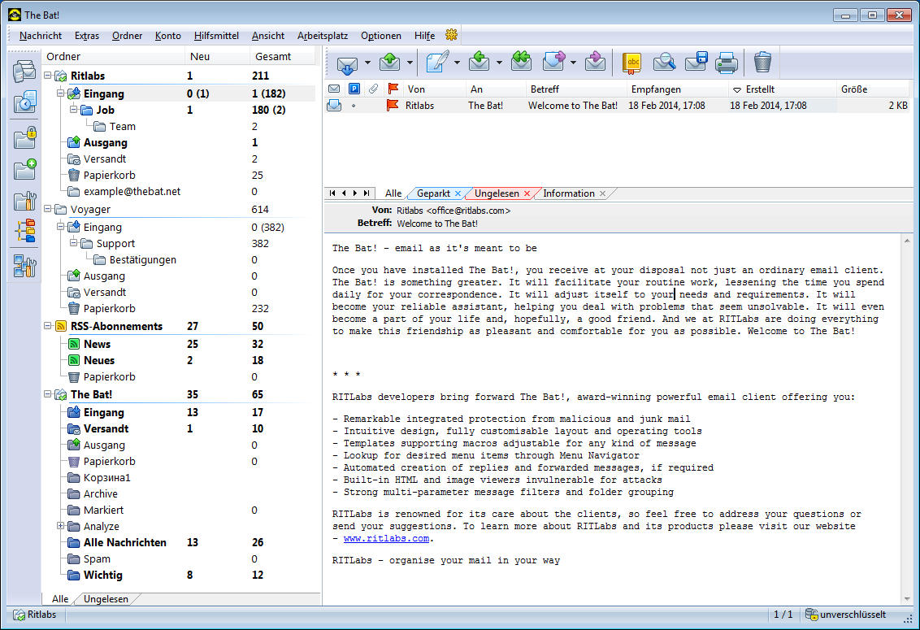
Task: Collapse the Voyager account tree
Action: pos(47,210)
